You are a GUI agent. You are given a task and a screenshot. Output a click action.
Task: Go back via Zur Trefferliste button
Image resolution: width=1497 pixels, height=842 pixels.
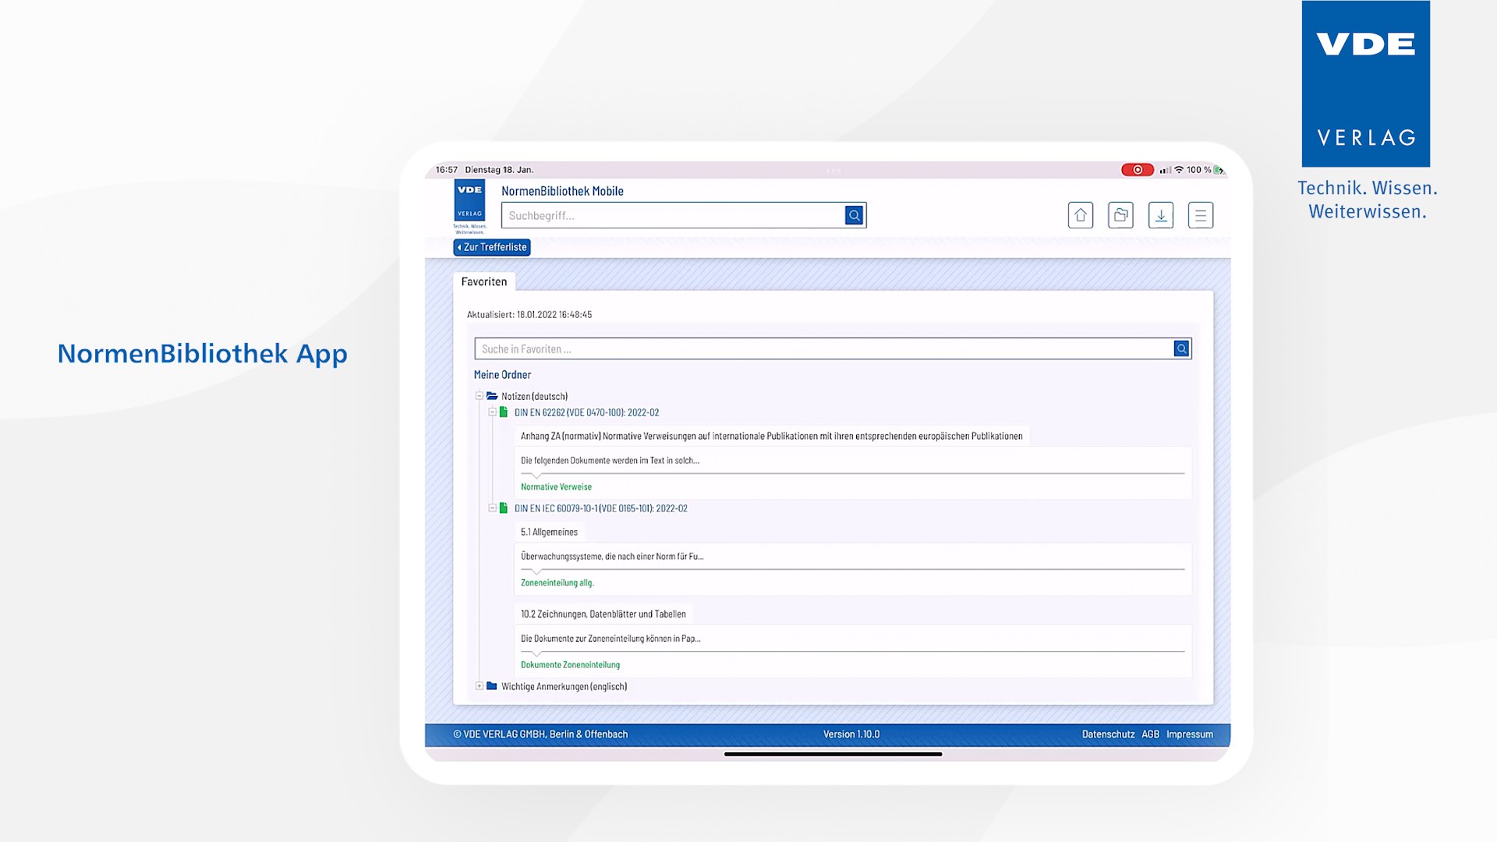[492, 247]
